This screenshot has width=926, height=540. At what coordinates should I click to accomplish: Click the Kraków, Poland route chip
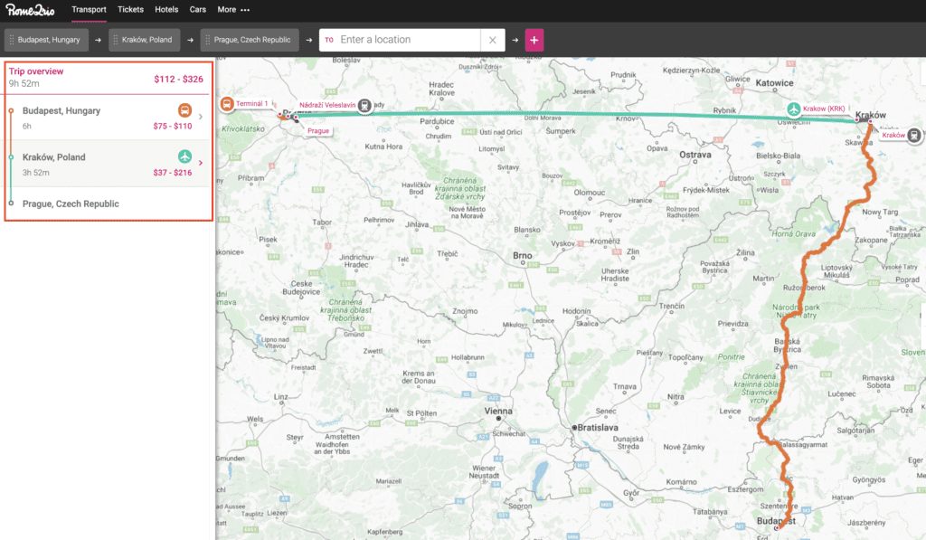[145, 40]
